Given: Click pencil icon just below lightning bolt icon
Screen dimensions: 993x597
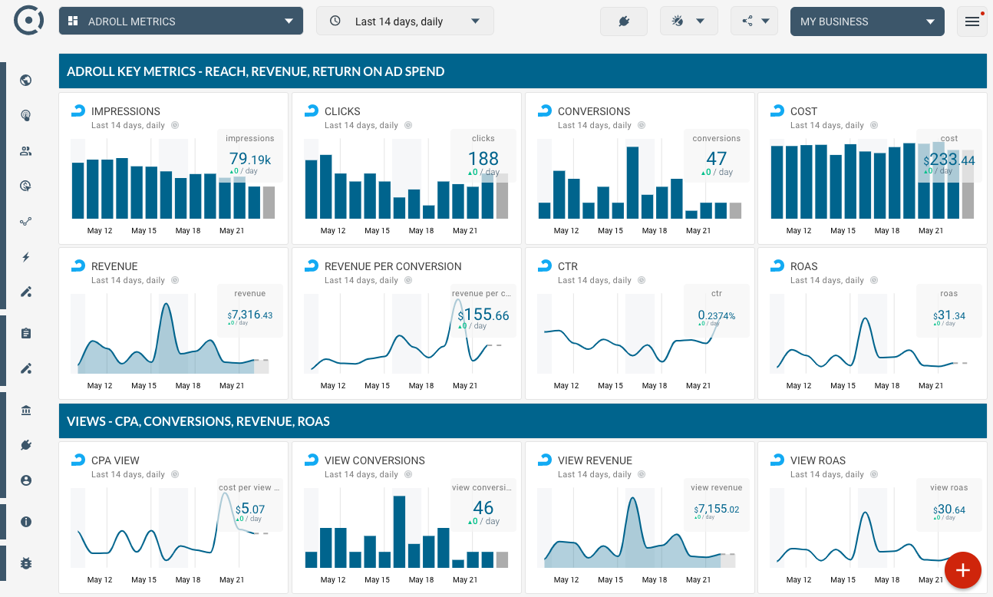Looking at the screenshot, I should pyautogui.click(x=26, y=292).
